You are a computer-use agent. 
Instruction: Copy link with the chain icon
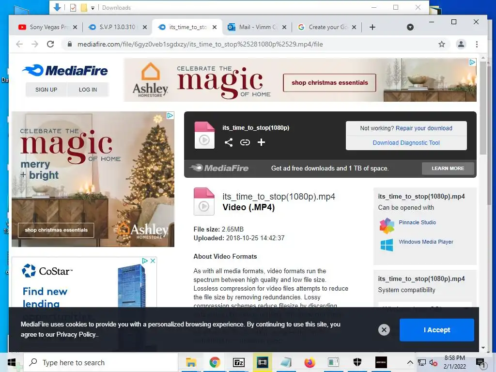coord(245,142)
